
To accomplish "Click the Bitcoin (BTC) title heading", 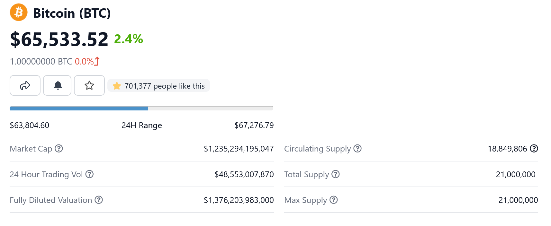I will tap(72, 13).
